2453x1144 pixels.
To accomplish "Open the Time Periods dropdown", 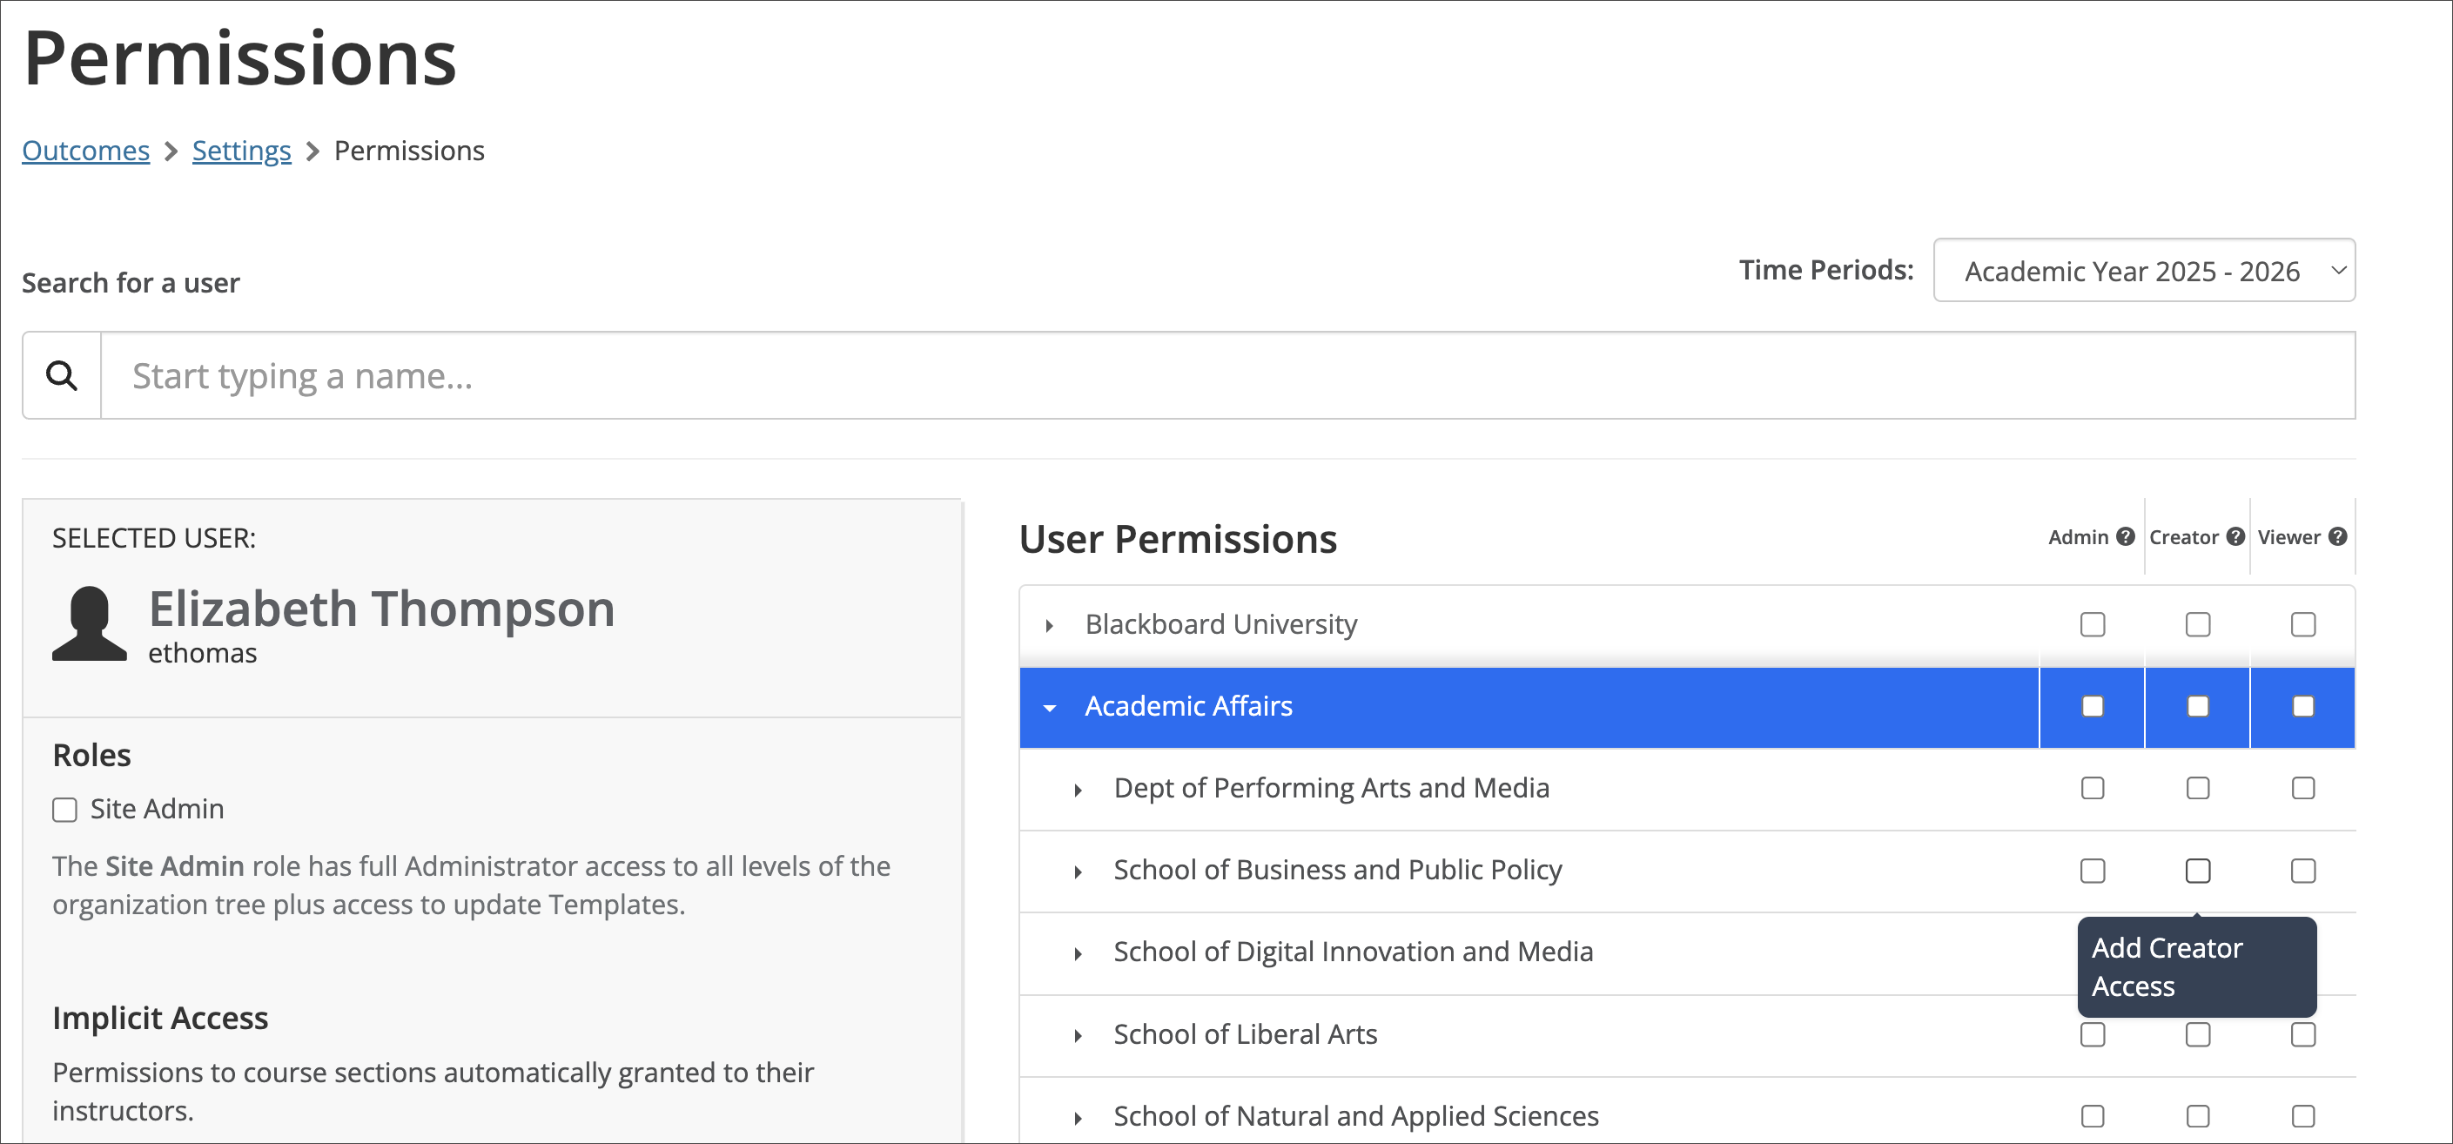I will 2145,271.
